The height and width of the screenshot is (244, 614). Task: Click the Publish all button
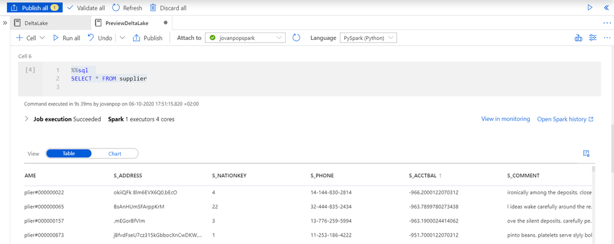[35, 8]
